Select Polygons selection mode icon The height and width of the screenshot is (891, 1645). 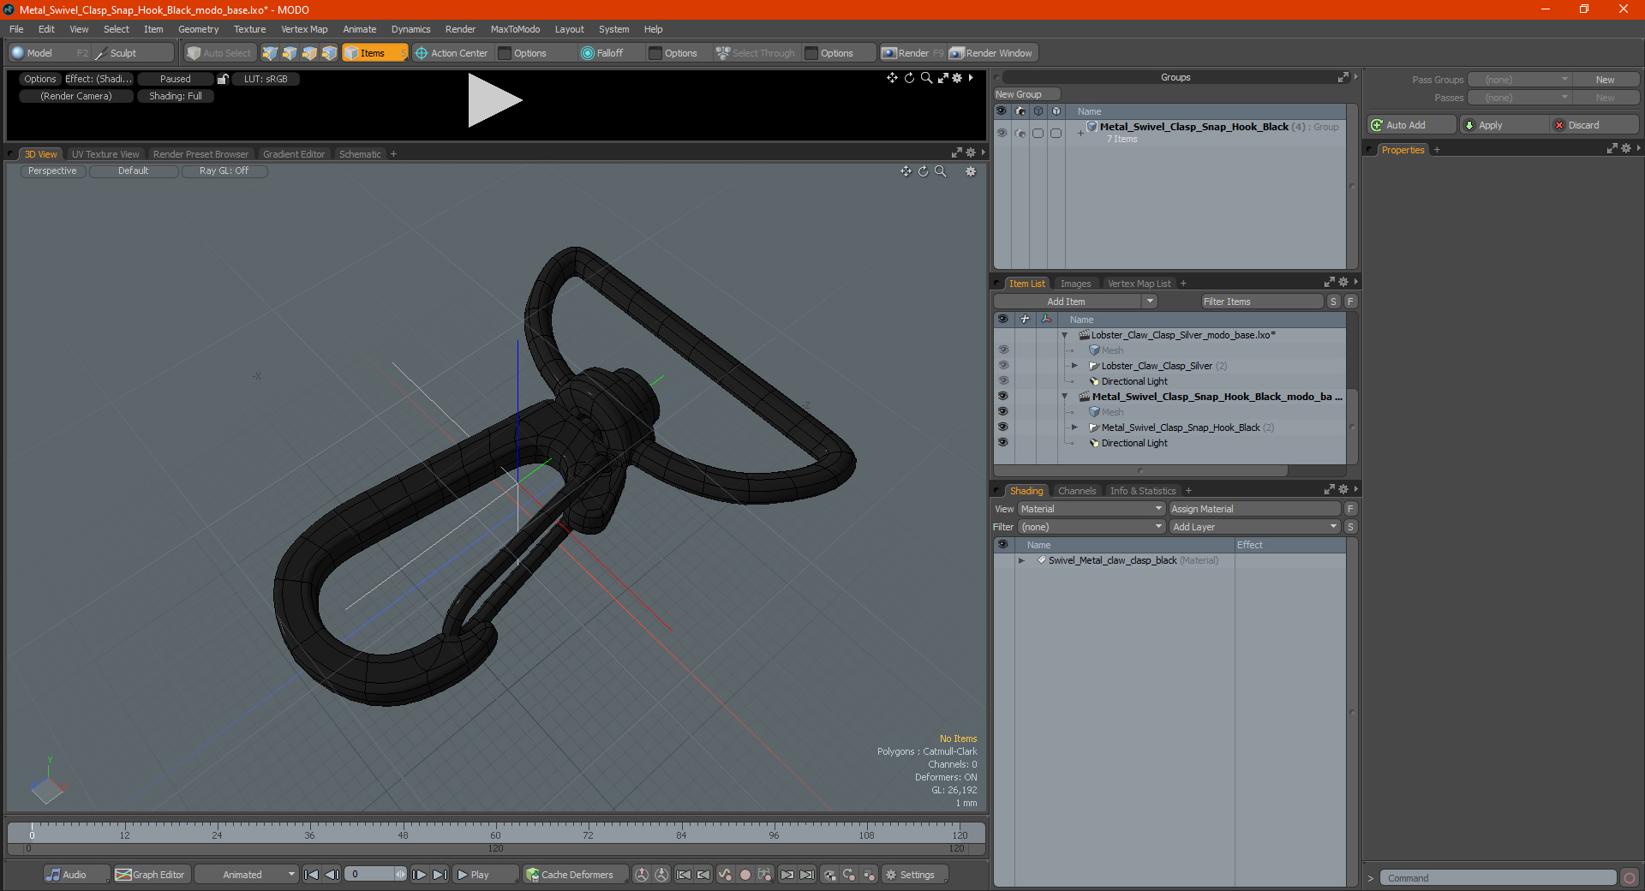pyautogui.click(x=309, y=53)
